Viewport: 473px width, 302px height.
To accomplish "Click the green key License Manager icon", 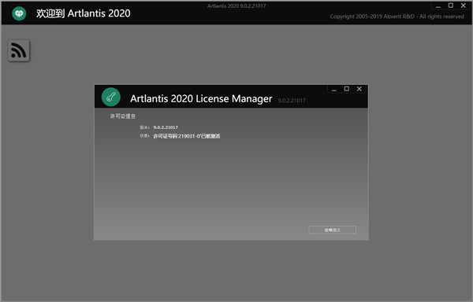I will (110, 97).
